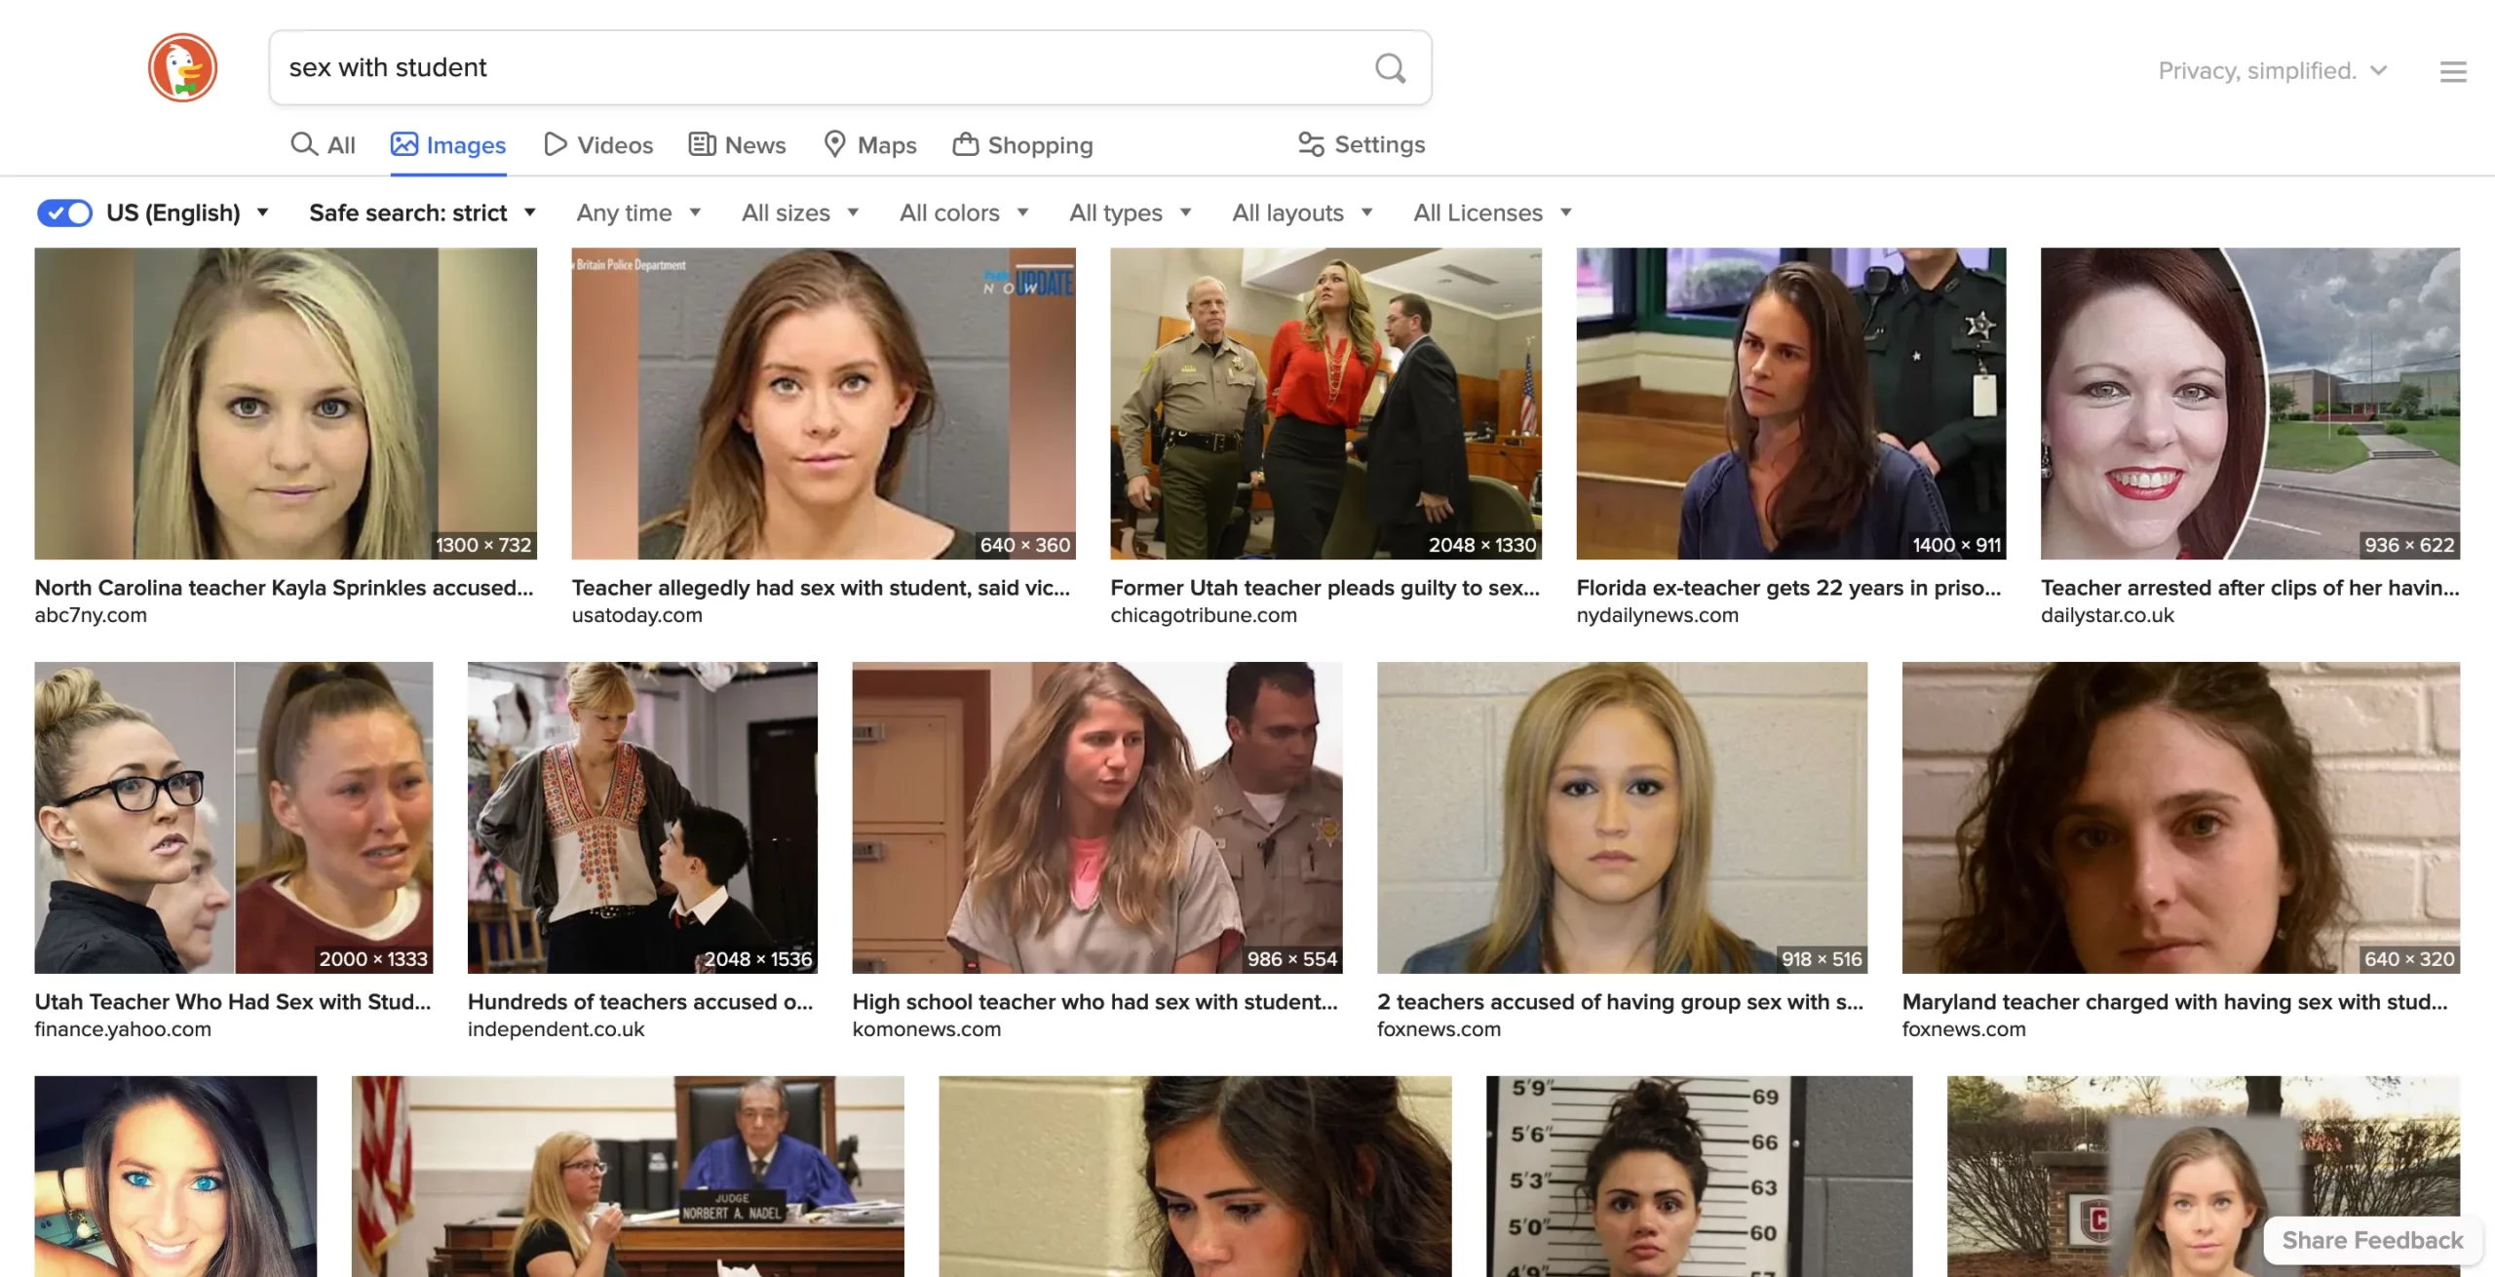Open the All layouts filter dropdown

(1301, 213)
